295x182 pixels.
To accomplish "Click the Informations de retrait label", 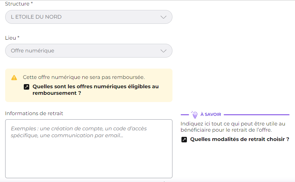I will click(34, 113).
